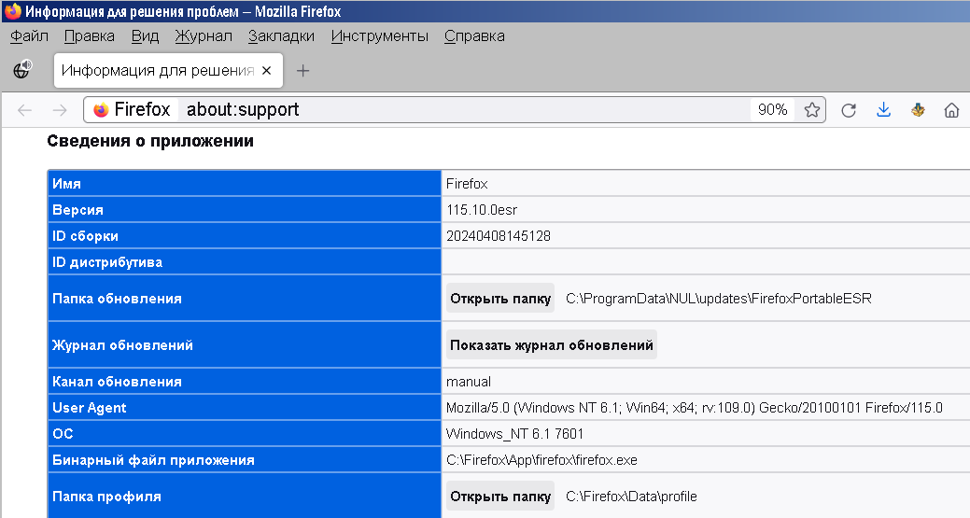
Task: Reload the page with the refresh icon
Action: (x=849, y=110)
